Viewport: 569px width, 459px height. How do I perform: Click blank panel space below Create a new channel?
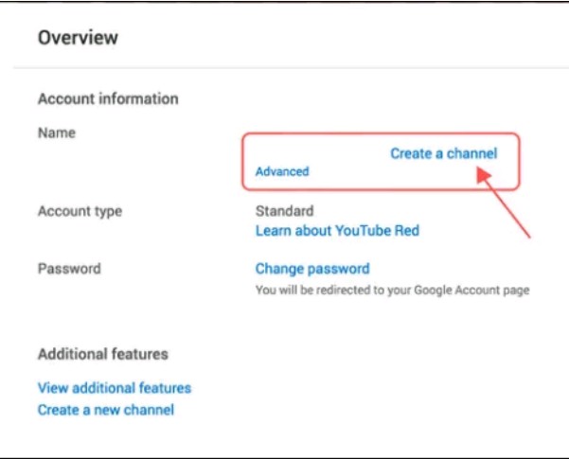284,435
